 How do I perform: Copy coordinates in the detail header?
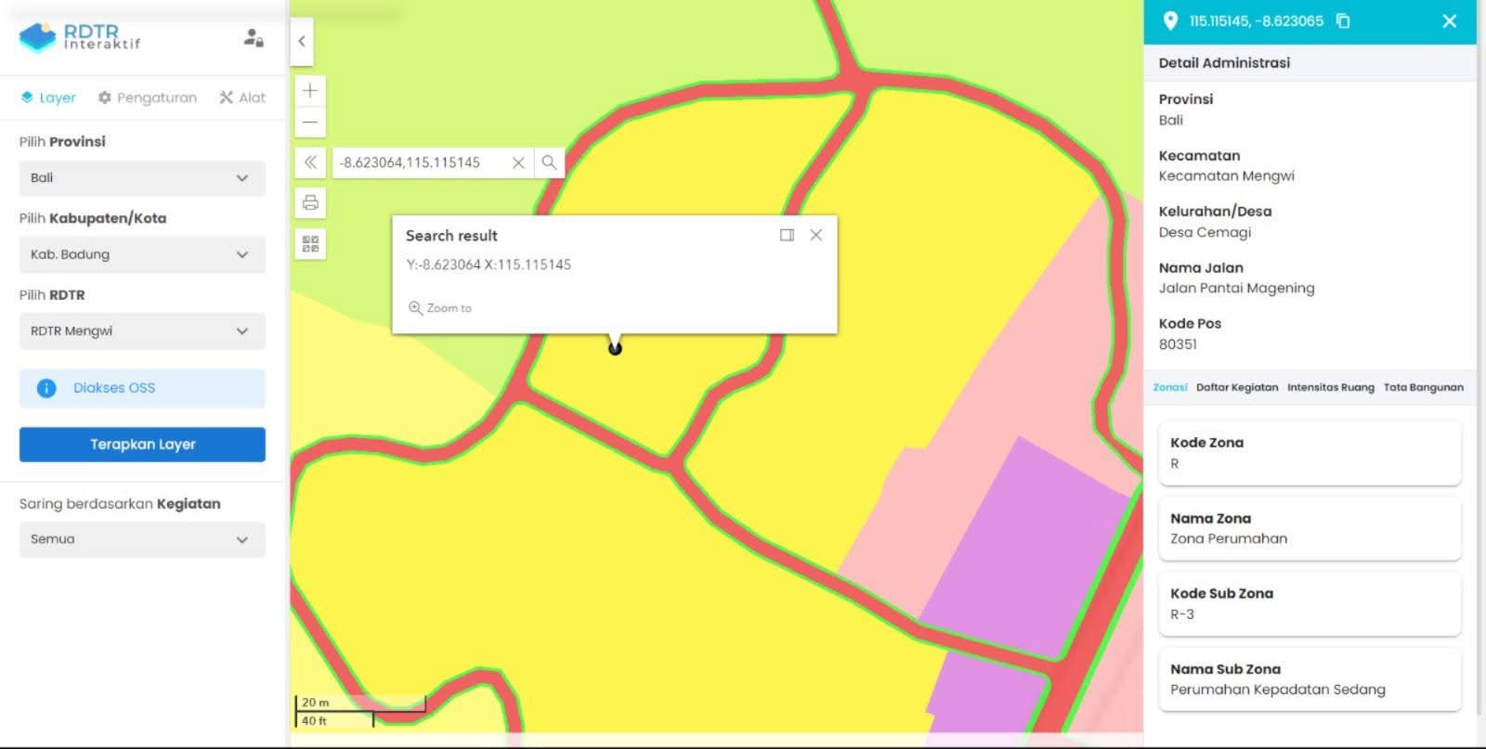[x=1343, y=20]
